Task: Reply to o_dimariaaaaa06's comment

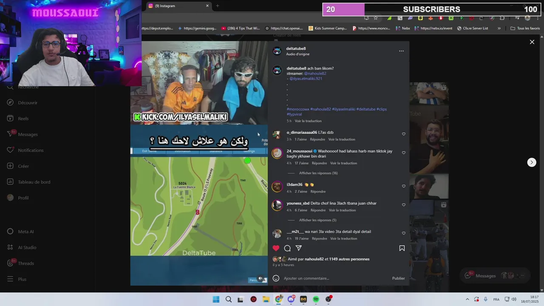Action: pyautogui.click(x=317, y=139)
